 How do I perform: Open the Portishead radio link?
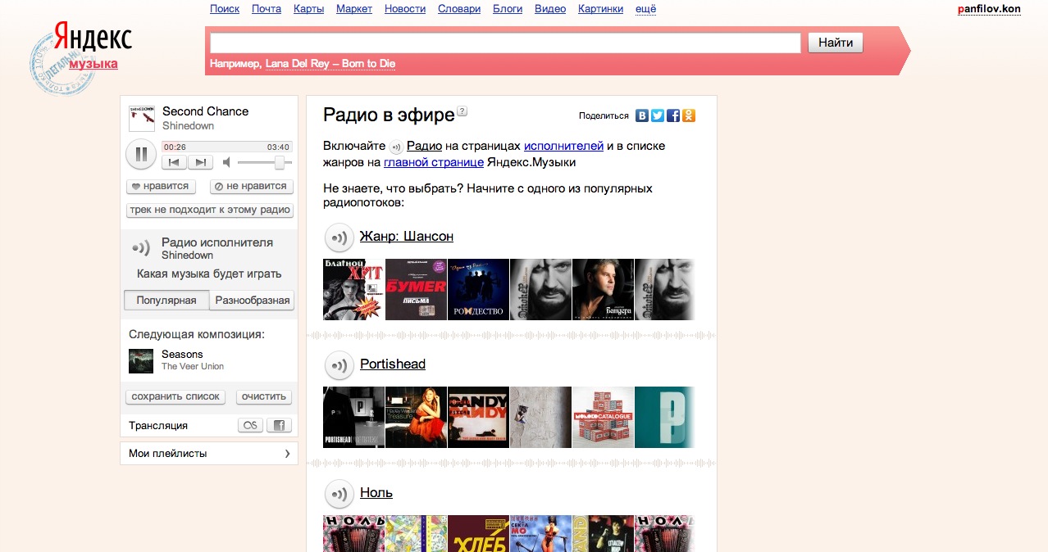tap(393, 364)
